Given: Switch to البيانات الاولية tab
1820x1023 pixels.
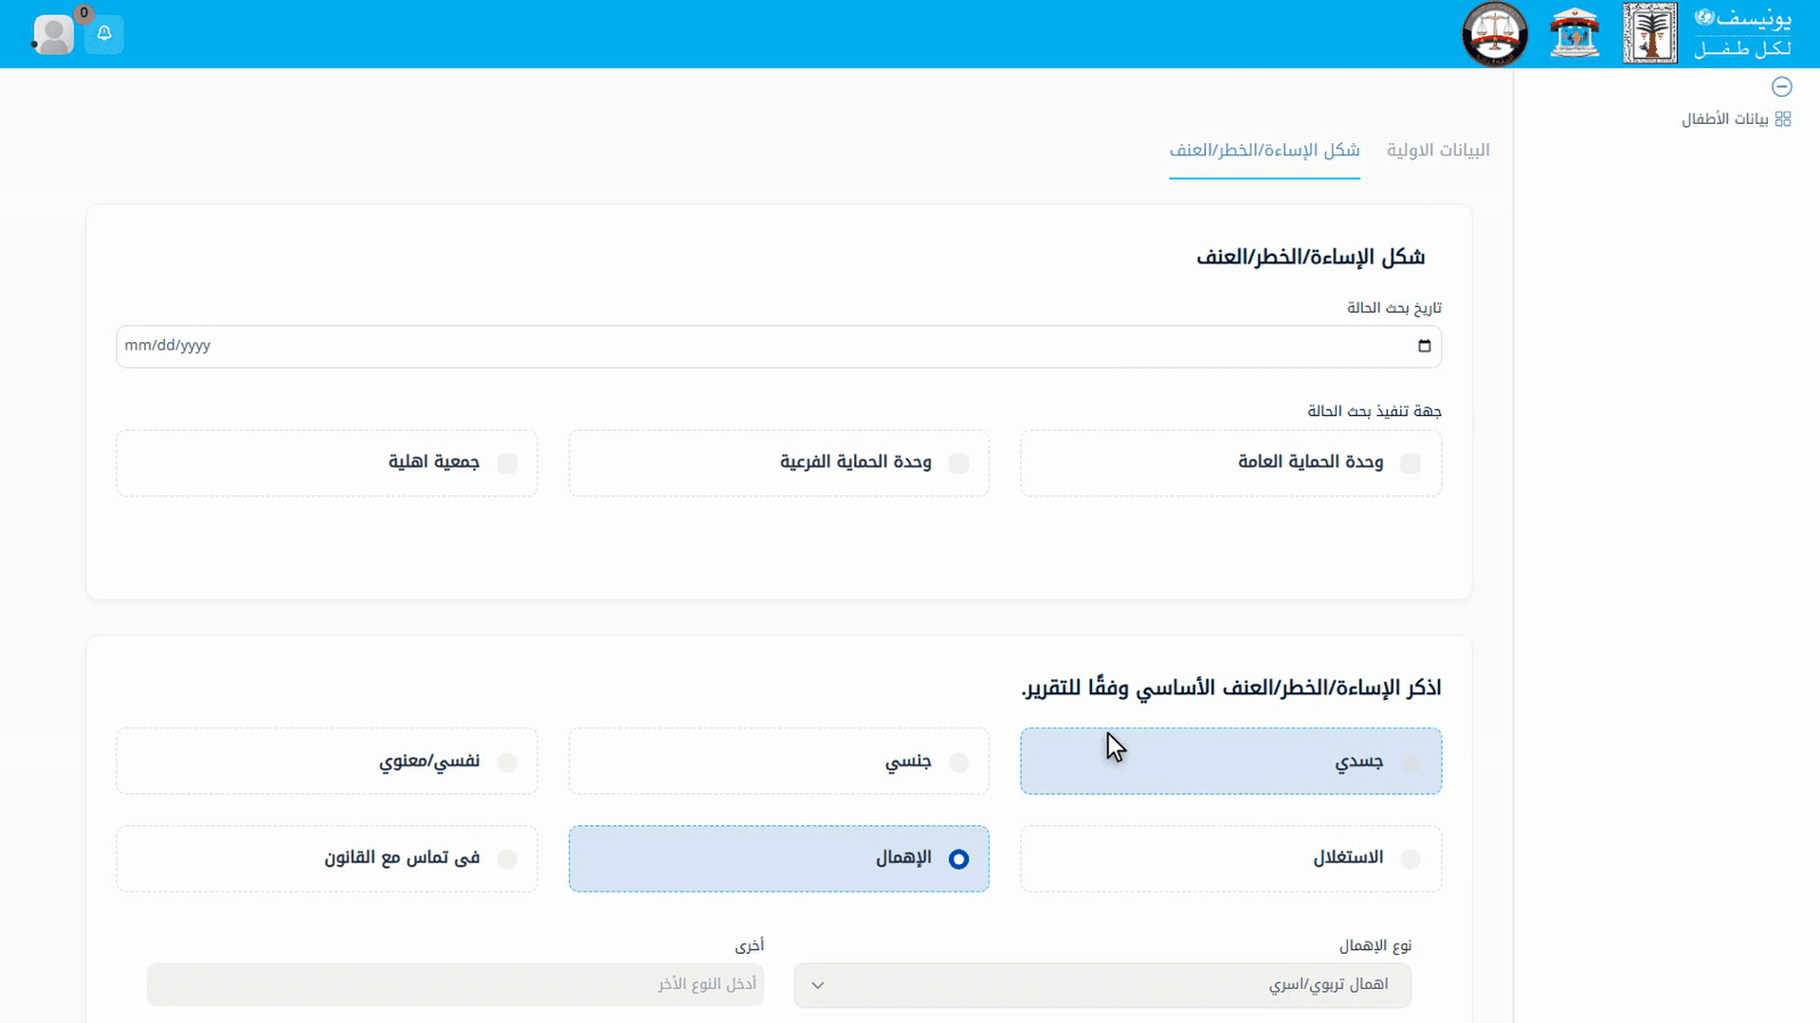Looking at the screenshot, I should tap(1438, 151).
